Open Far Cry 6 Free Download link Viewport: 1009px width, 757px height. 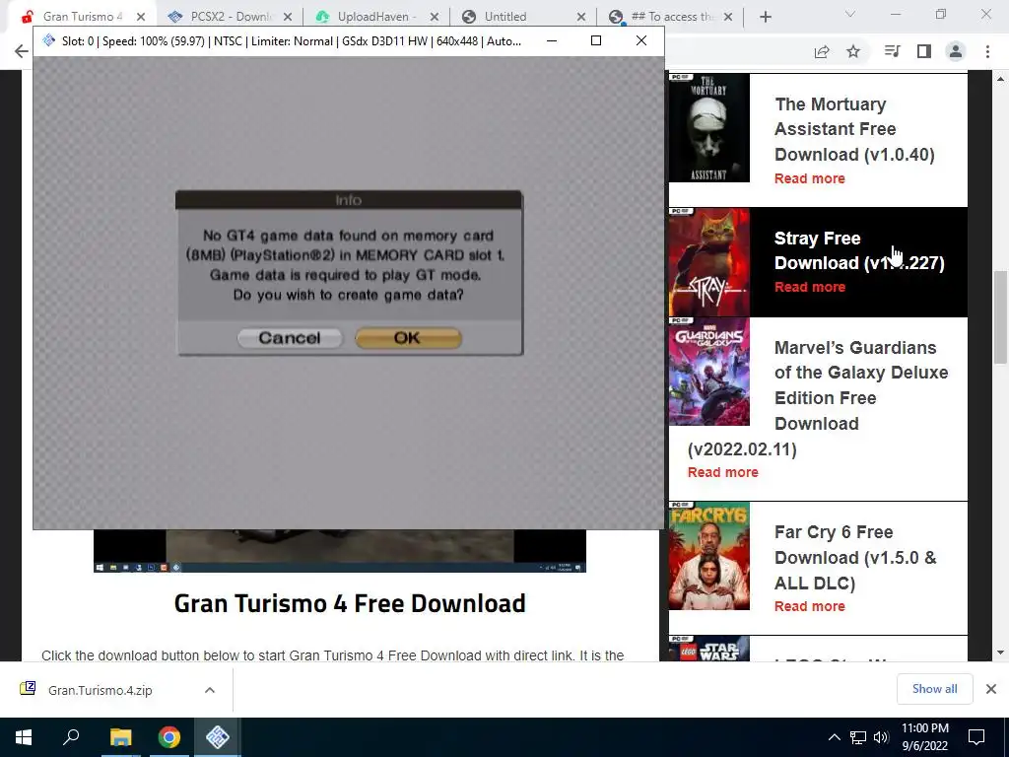tap(855, 558)
